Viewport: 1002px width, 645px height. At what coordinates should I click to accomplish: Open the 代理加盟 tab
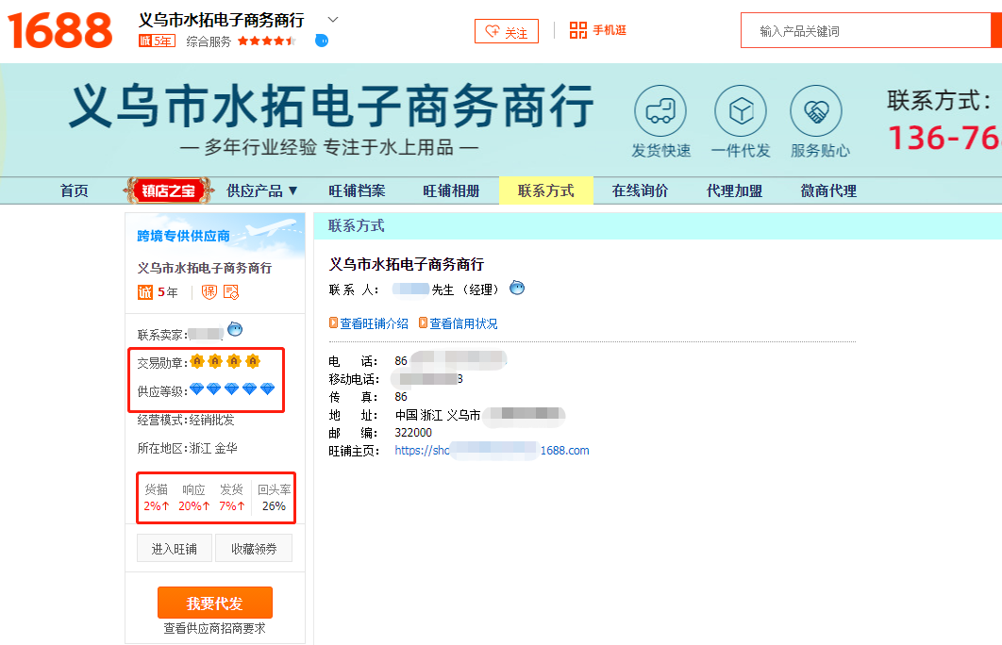coord(734,190)
